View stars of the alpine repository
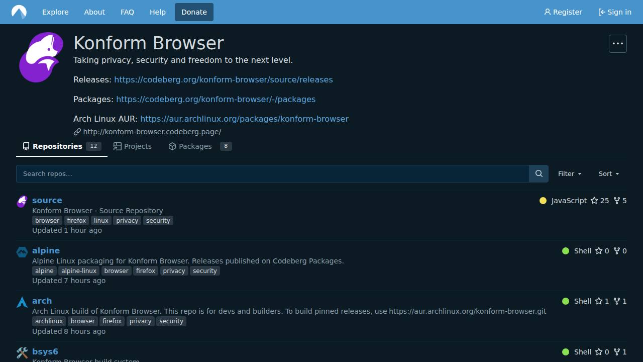The height and width of the screenshot is (362, 643). [x=602, y=251]
